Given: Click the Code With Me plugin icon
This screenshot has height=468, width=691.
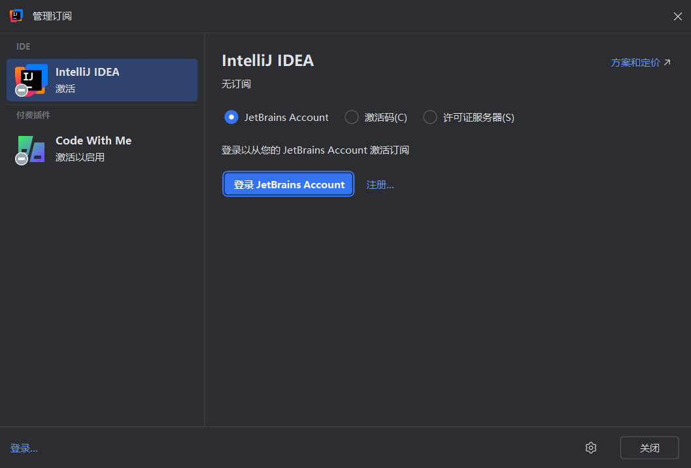Looking at the screenshot, I should 31,148.
